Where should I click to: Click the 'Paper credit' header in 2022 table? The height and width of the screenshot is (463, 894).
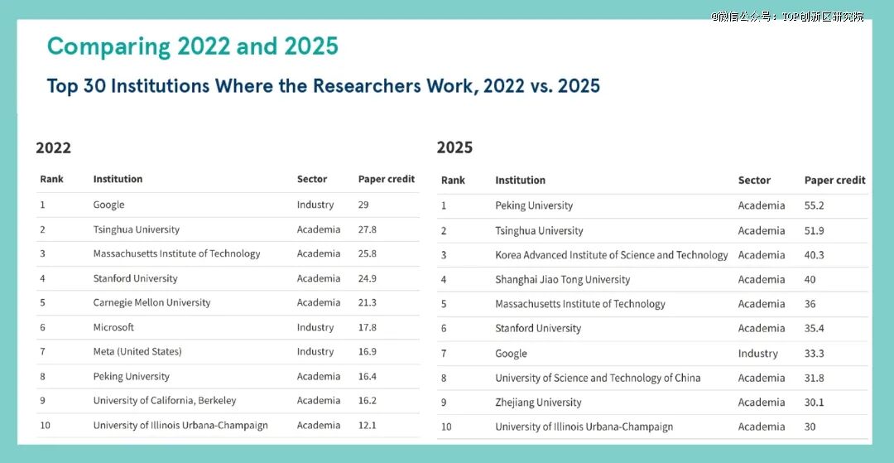(x=387, y=179)
